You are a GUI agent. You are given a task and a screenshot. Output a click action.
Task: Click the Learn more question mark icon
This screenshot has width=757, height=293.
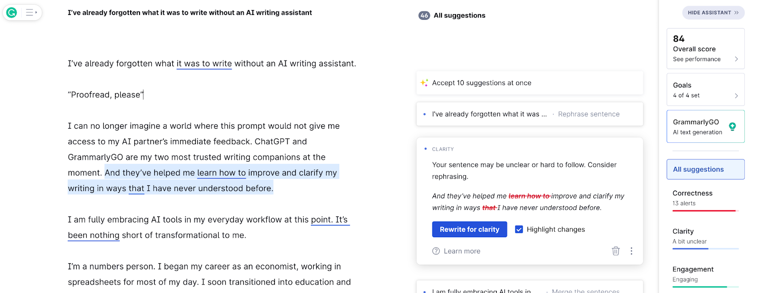(436, 251)
